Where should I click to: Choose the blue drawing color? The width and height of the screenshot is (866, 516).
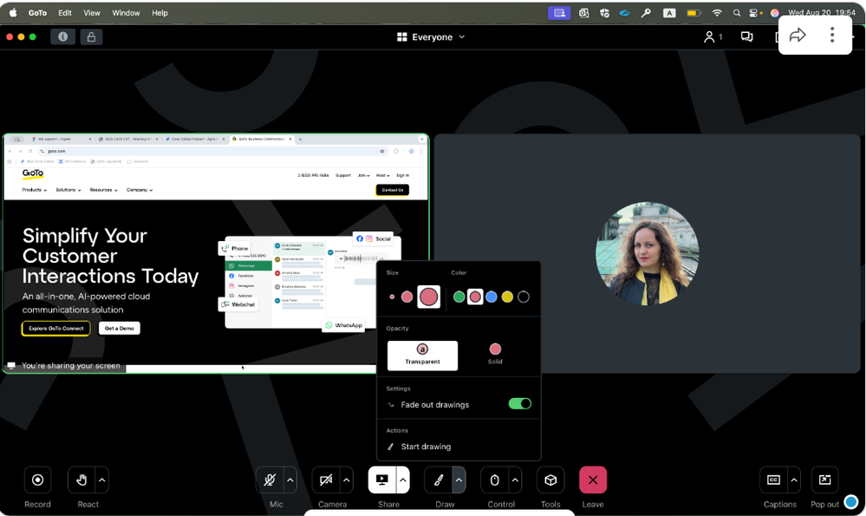(492, 297)
